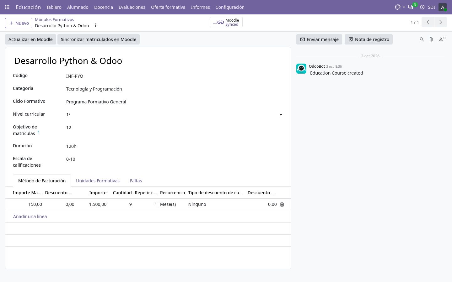Delete the billing line trash icon
Image resolution: width=452 pixels, height=282 pixels.
(282, 204)
